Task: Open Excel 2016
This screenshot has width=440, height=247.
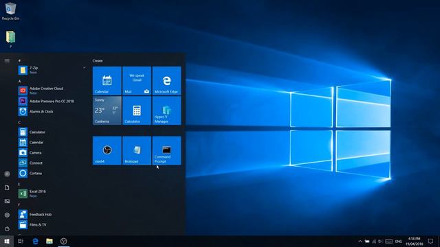Action: [52, 193]
